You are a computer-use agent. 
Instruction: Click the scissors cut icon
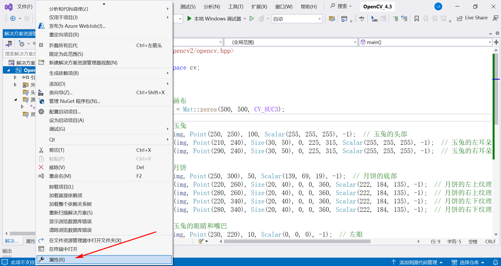pos(41,150)
